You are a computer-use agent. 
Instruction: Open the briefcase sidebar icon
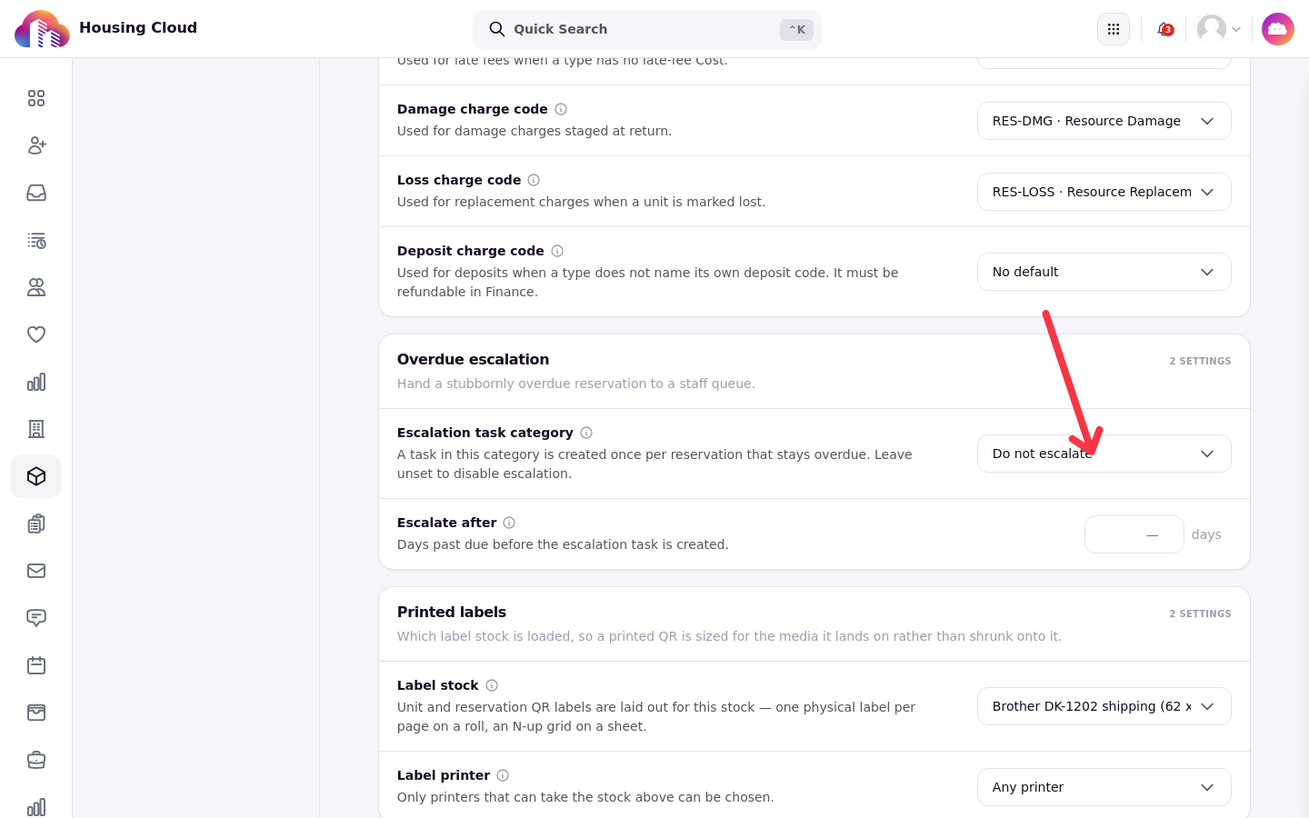click(x=36, y=760)
